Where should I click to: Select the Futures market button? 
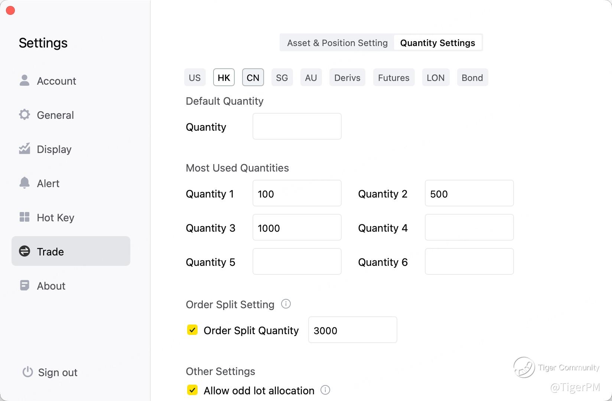[x=394, y=78]
